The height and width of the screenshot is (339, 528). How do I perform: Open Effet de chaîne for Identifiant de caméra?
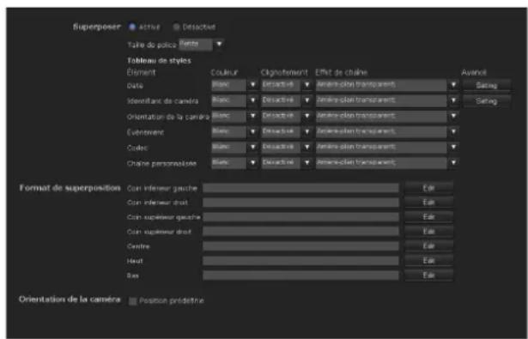387,100
